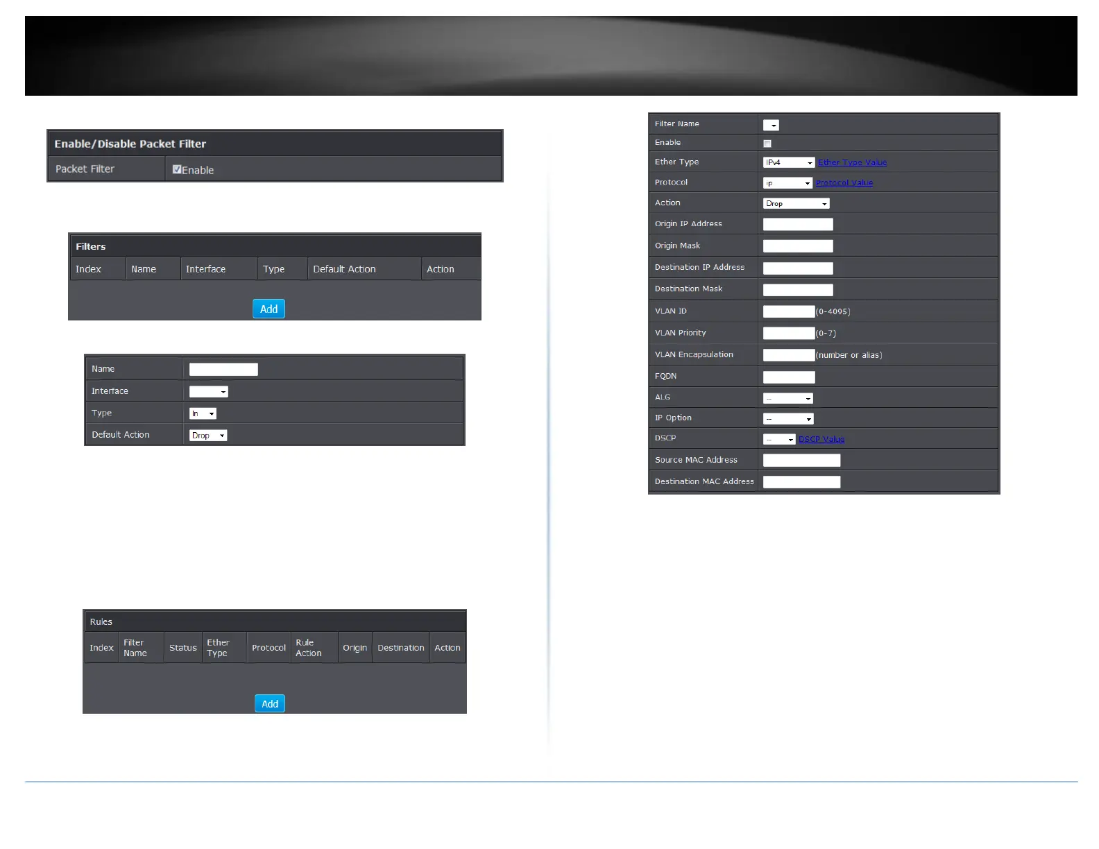Focus the Origin Mask field
This screenshot has height=849, width=1099.
798,246
